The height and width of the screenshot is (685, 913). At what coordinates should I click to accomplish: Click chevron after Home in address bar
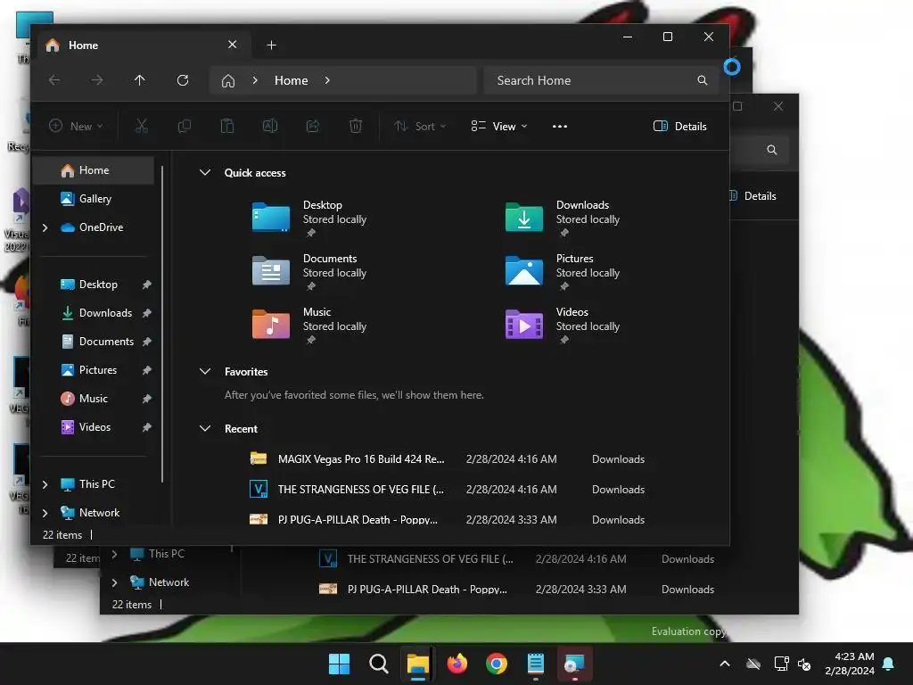click(327, 80)
